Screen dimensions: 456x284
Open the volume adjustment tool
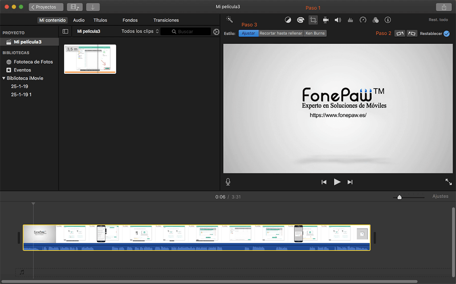338,20
